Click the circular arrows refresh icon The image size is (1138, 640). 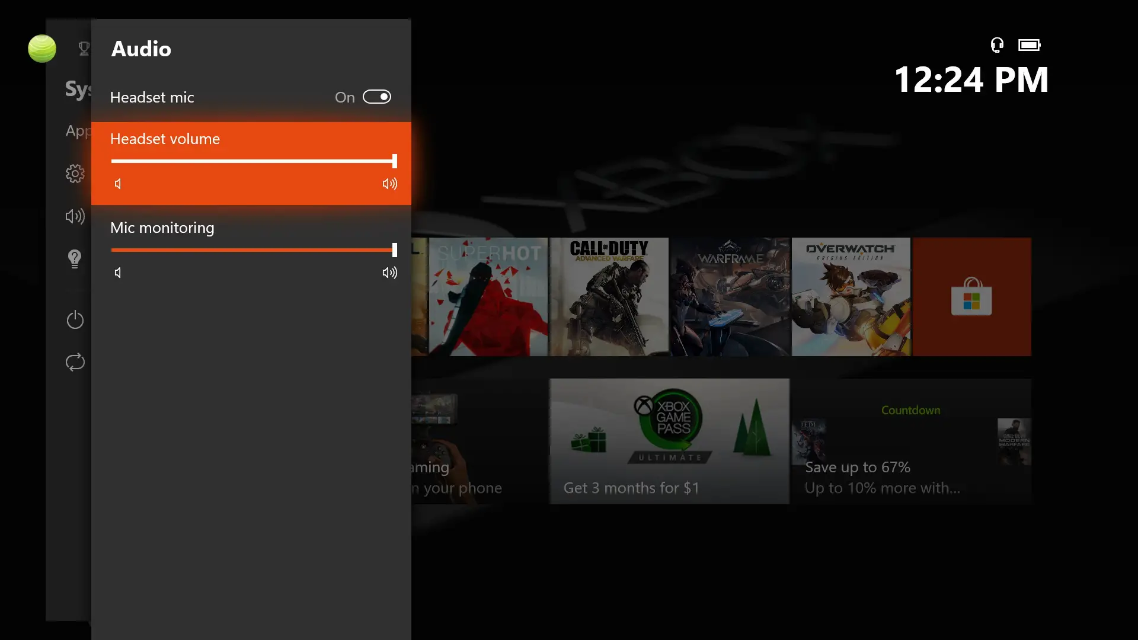click(x=75, y=362)
